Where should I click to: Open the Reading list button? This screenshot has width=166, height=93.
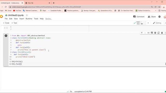coord(162,11)
